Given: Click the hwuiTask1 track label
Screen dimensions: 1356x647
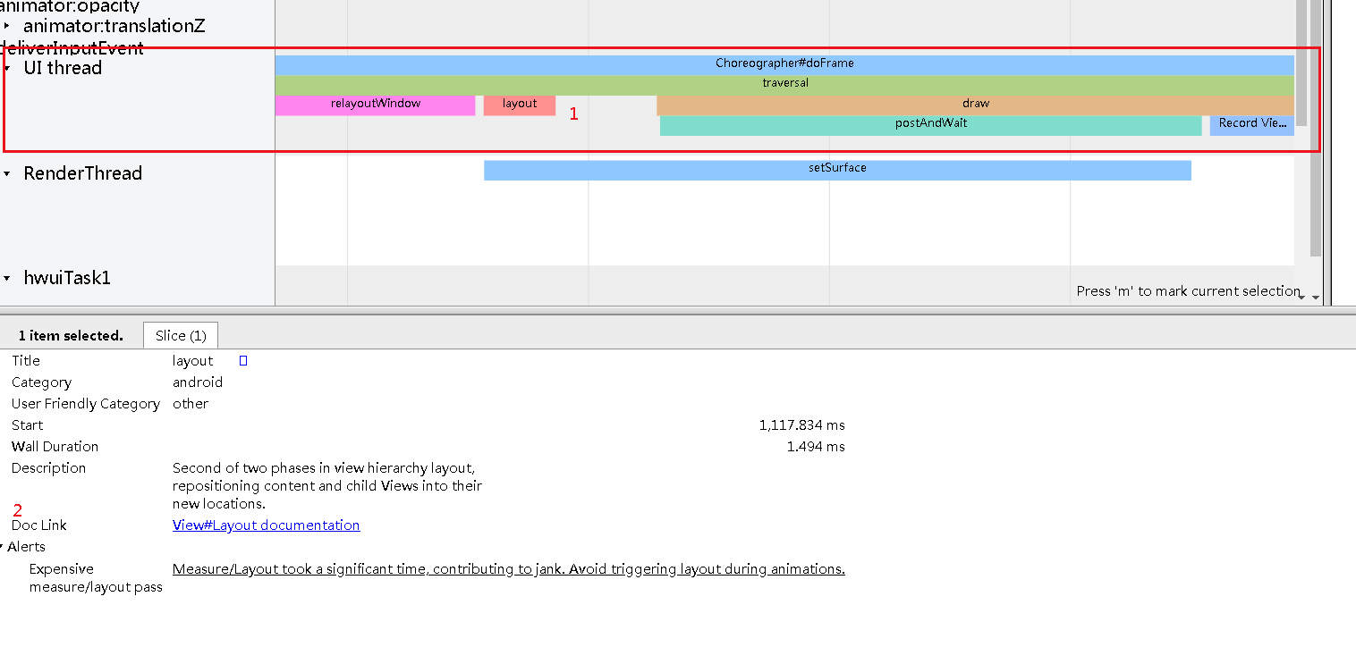Looking at the screenshot, I should (x=67, y=278).
